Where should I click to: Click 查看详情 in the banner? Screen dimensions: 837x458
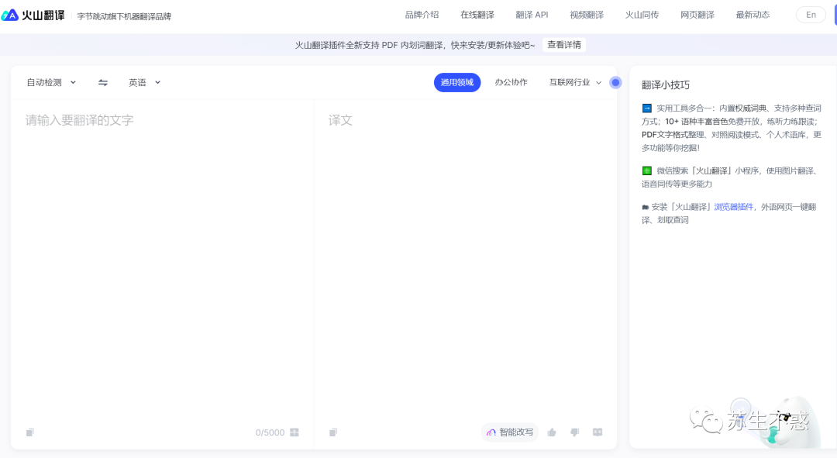(x=564, y=45)
